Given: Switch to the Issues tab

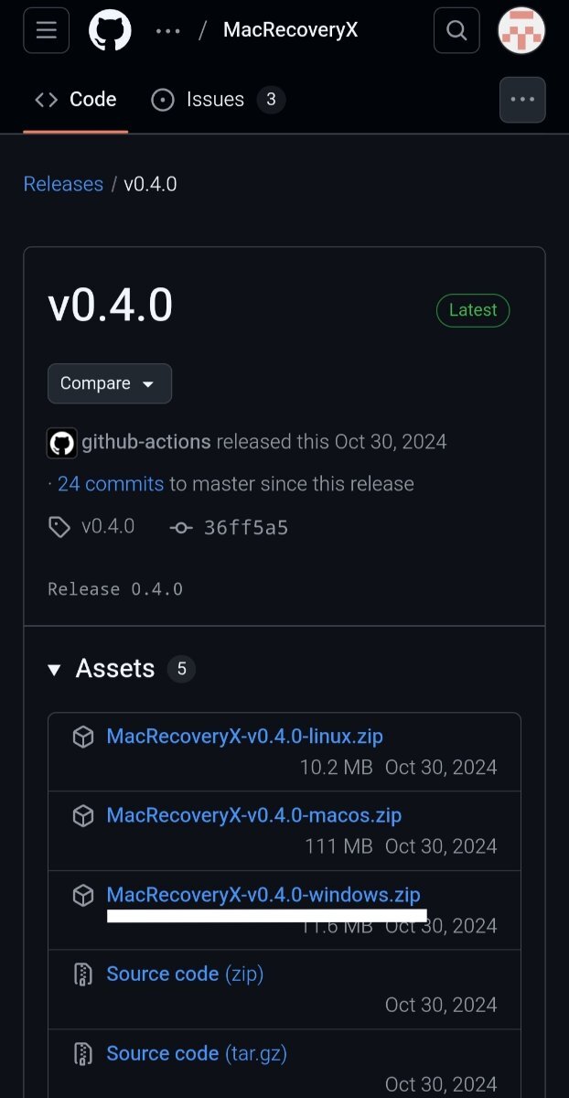Looking at the screenshot, I should (x=217, y=100).
